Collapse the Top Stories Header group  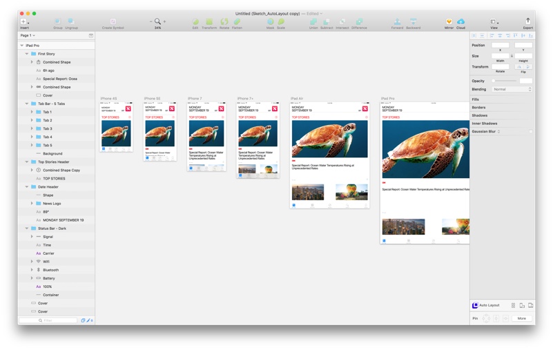click(x=27, y=162)
